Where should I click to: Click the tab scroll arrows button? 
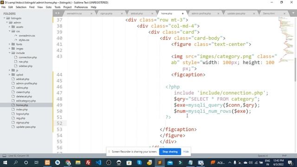pyautogui.click(x=57, y=13)
